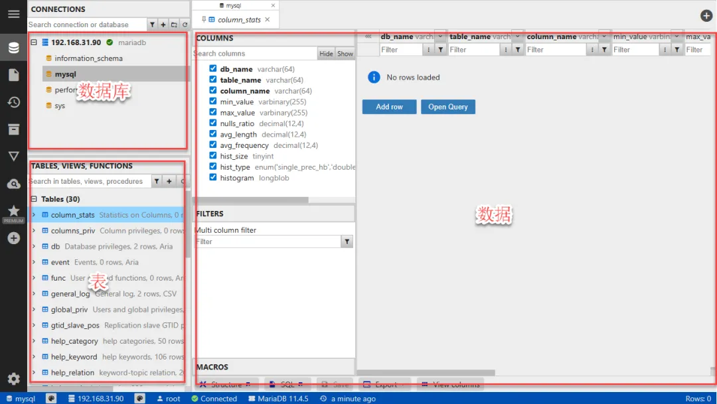Open table_name column header dropdown arrow
The height and width of the screenshot is (404, 717).
(517, 36)
